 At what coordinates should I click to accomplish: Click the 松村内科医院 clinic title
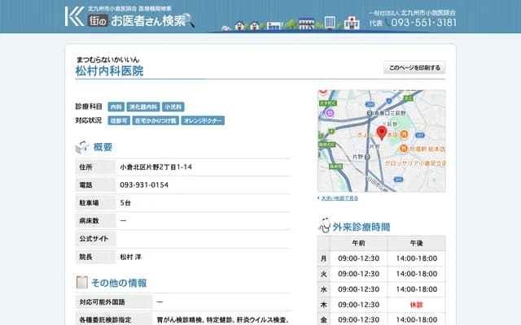[109, 71]
